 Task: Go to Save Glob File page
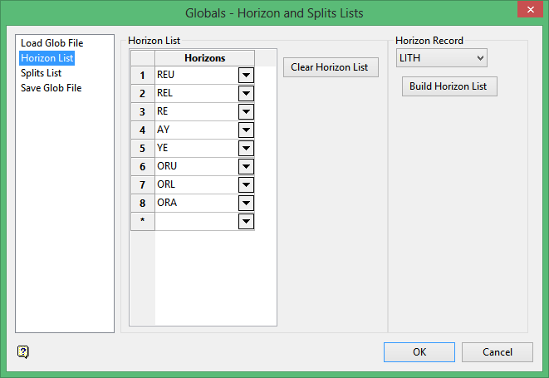(x=51, y=88)
